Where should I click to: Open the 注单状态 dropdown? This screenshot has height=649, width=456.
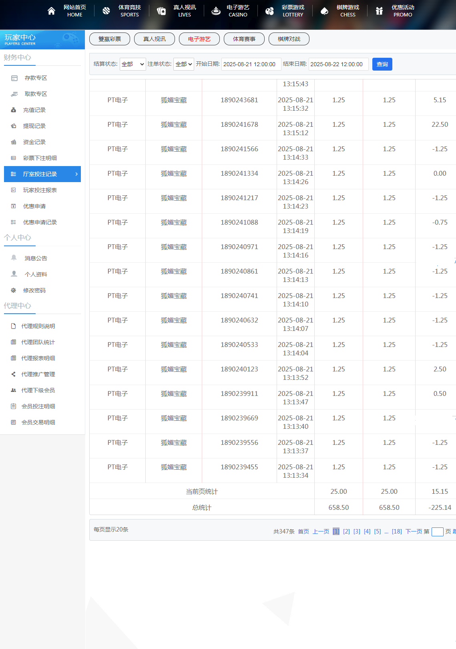click(x=183, y=64)
